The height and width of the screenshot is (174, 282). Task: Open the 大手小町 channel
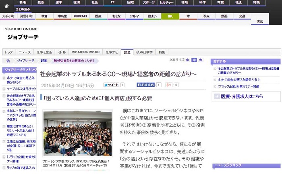tap(8, 16)
